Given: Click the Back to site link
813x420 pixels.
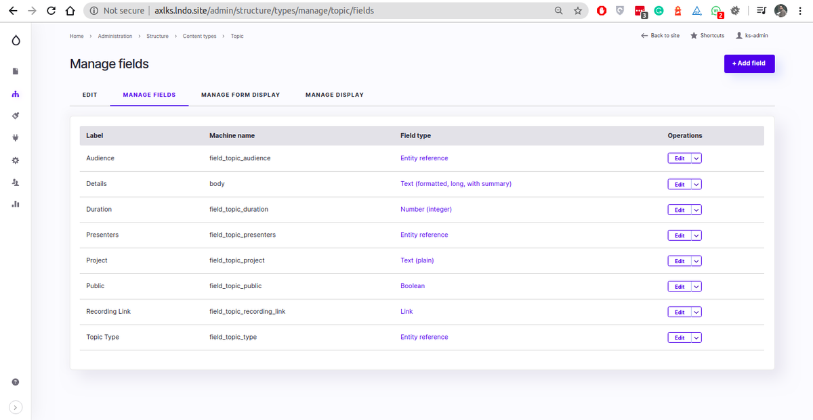Looking at the screenshot, I should (x=661, y=36).
